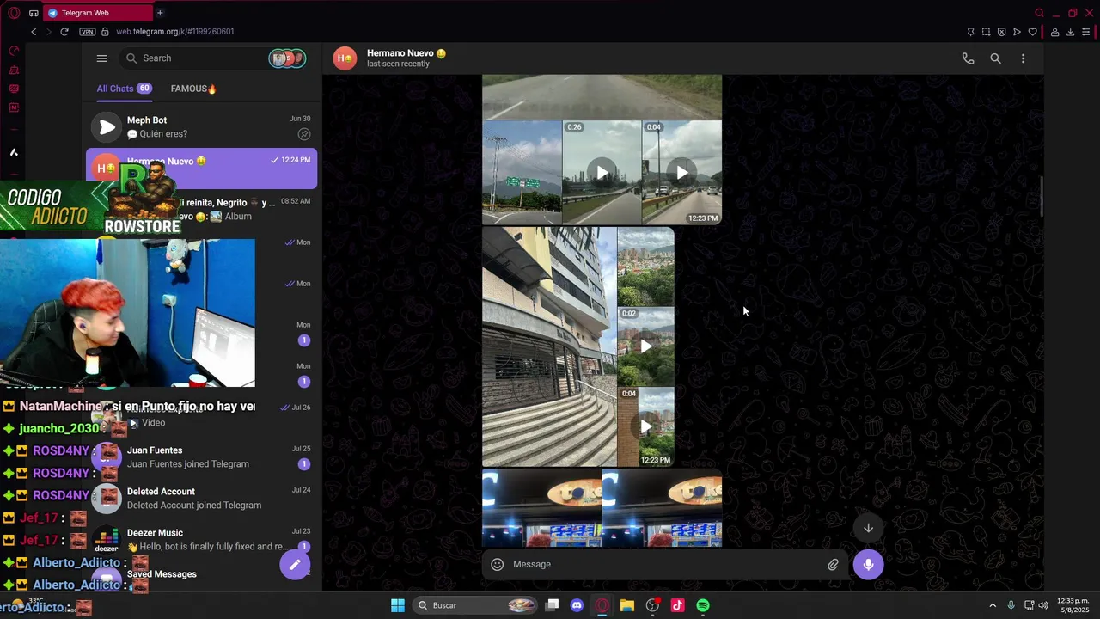Screen dimensions: 1100x619
Task: Click the chat scrollbar thumb on the right
Action: (x=1041, y=197)
